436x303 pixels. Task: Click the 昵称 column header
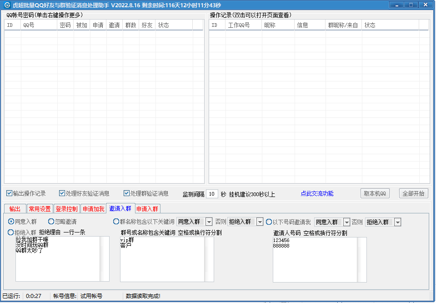(x=278, y=25)
